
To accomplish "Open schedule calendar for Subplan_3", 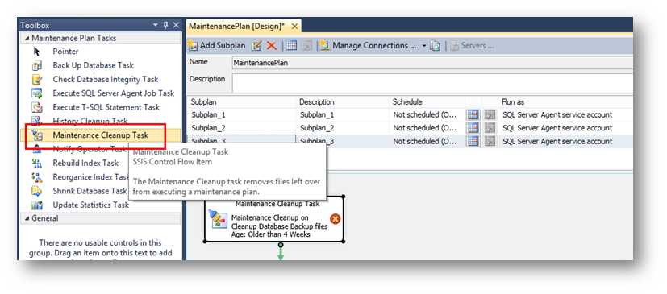I will (x=473, y=141).
